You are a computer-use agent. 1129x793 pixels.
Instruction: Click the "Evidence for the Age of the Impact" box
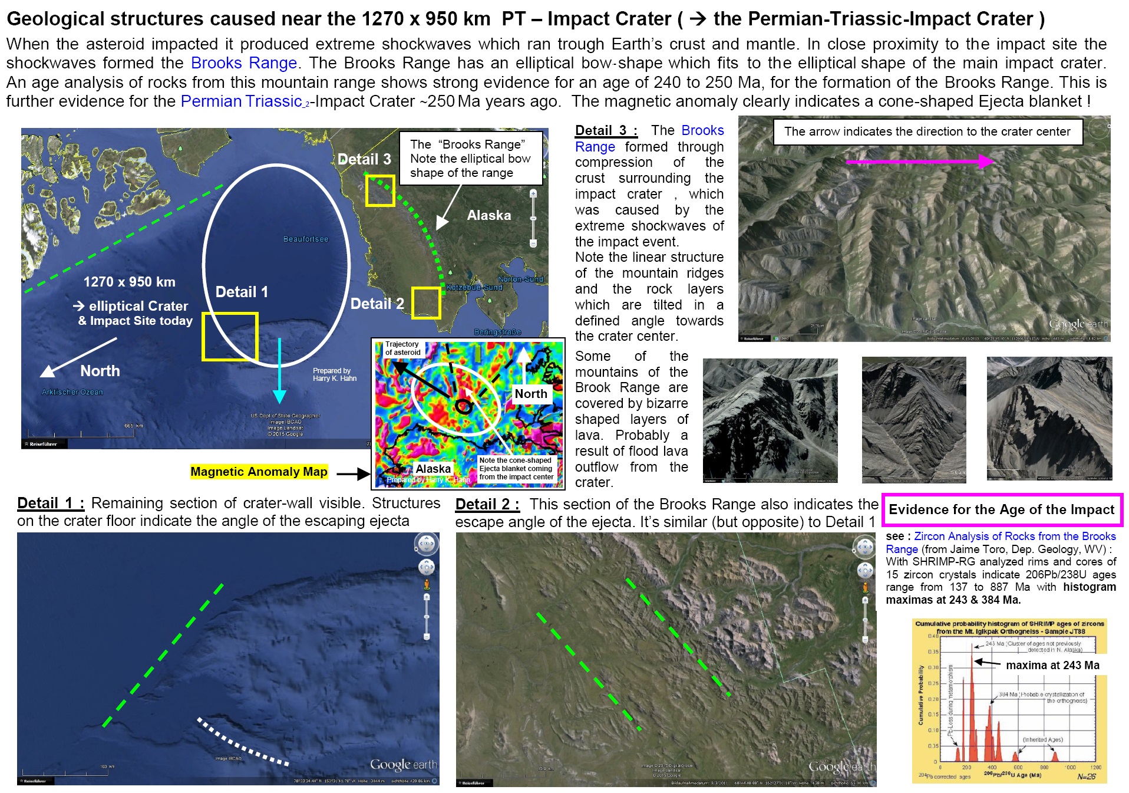coord(1002,510)
